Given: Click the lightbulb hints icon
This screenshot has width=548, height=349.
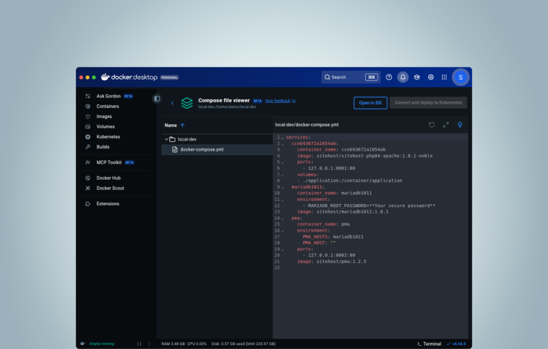Looking at the screenshot, I should pos(460,125).
